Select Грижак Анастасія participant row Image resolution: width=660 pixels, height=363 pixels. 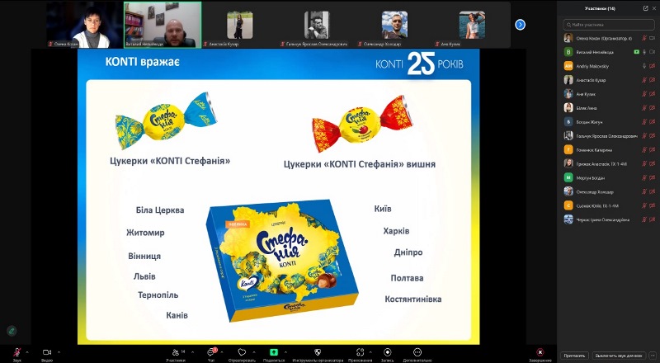pos(609,163)
